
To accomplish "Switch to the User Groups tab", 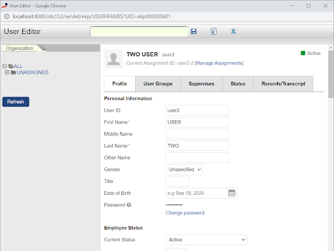I will coord(158,84).
